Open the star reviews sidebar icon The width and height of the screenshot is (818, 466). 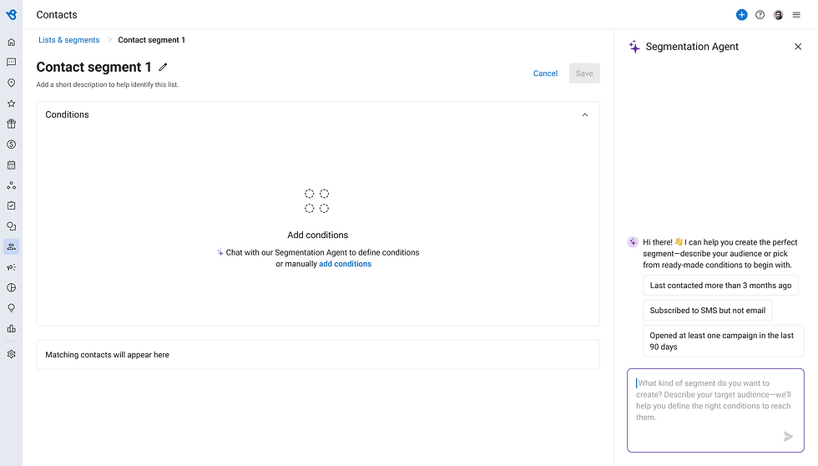[x=11, y=104]
